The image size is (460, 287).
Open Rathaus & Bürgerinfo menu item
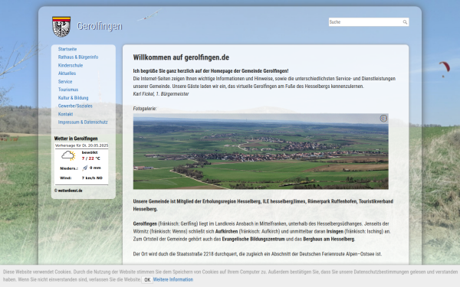tap(78, 57)
